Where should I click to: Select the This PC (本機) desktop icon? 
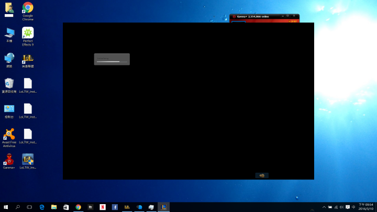pyautogui.click(x=9, y=35)
